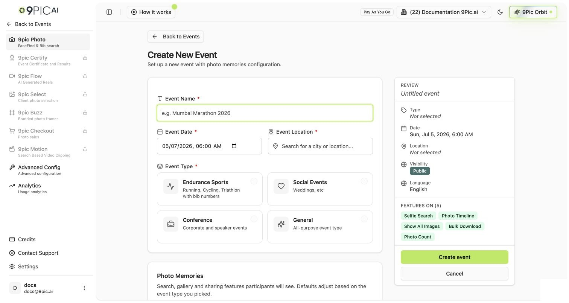Image resolution: width=569 pixels, height=303 pixels.
Task: Click the docs@9pic.ai account email
Action: 38,291
